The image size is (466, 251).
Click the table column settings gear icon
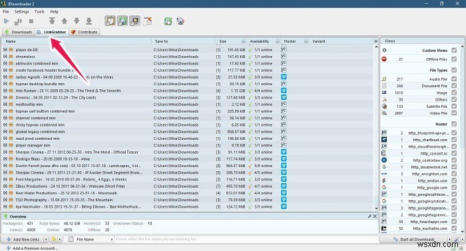pyautogui.click(x=375, y=41)
